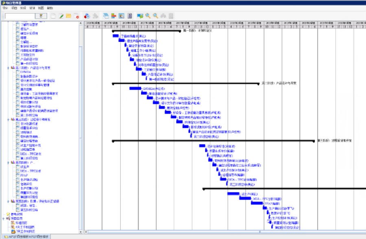366x239 pixels.
Task: Click the blue PPAP bar in Gantt chart
Action: pos(256,203)
